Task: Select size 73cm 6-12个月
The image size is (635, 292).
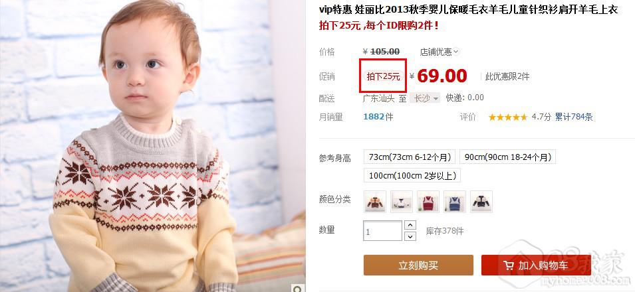Action: (x=410, y=157)
